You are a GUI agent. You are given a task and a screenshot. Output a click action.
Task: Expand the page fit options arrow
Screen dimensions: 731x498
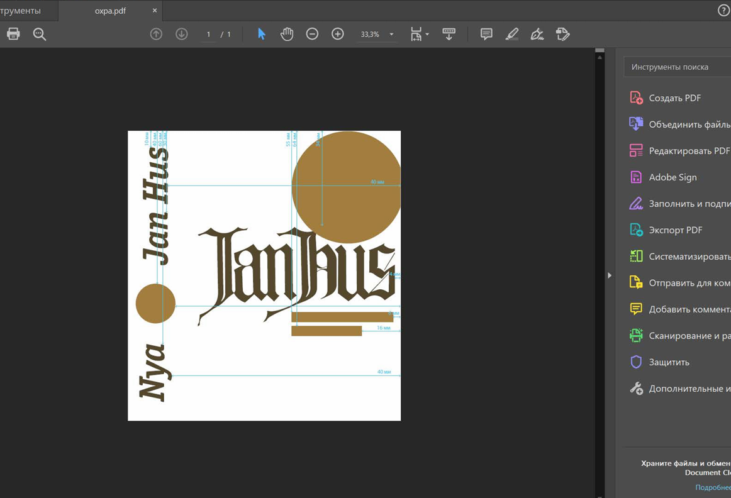pyautogui.click(x=427, y=34)
